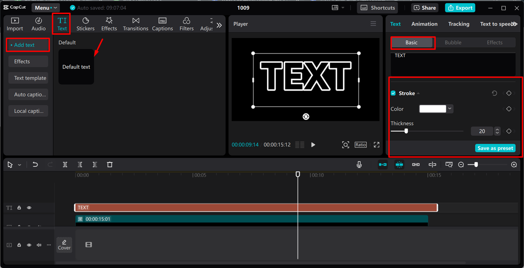Open the stroke color dropdown arrow
Screen dimensions: 524x268
coord(450,109)
